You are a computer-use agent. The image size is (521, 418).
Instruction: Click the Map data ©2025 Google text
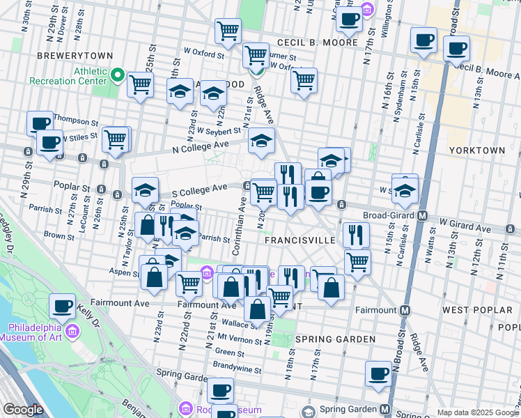coord(478,413)
